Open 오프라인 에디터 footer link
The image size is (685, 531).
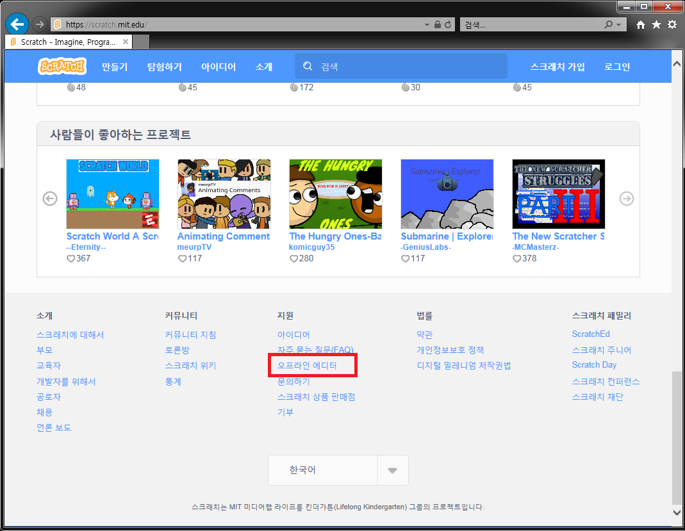point(307,366)
